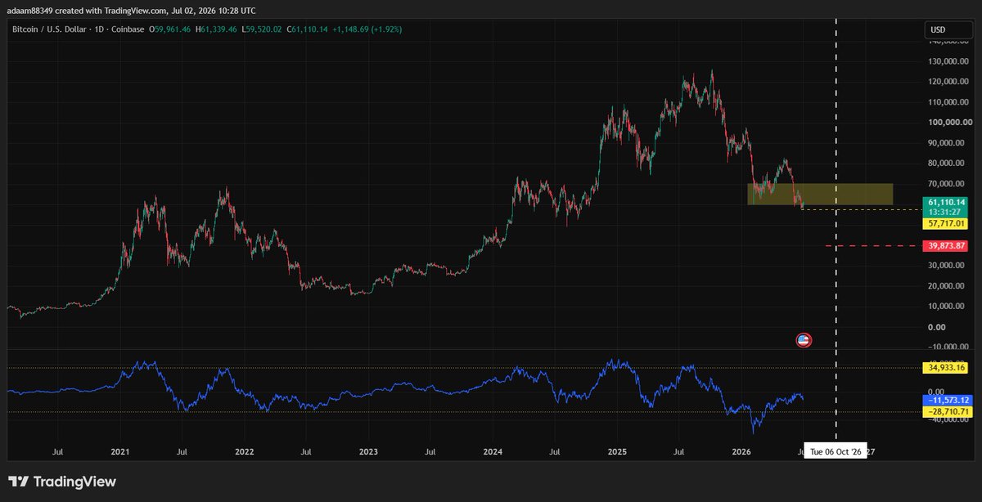Click the countdown timer 13:31:27
Screen dimensions: 982x502
pos(945,212)
